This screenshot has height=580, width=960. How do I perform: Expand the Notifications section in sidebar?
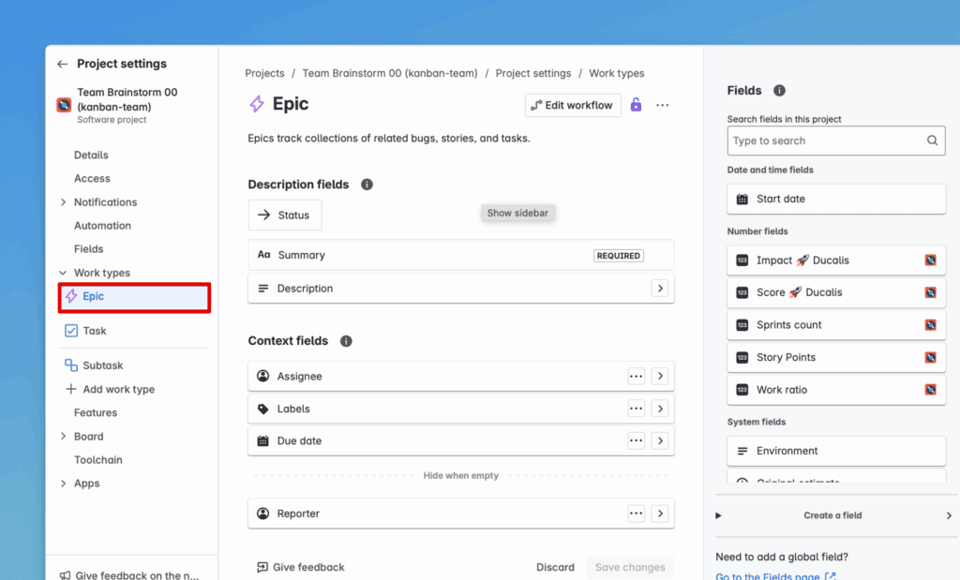click(x=63, y=202)
